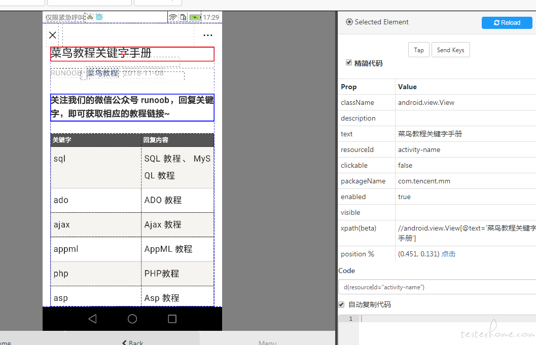This screenshot has height=345, width=536.
Task: Focus line 1 of the code editor
Action: pyautogui.click(x=447, y=319)
